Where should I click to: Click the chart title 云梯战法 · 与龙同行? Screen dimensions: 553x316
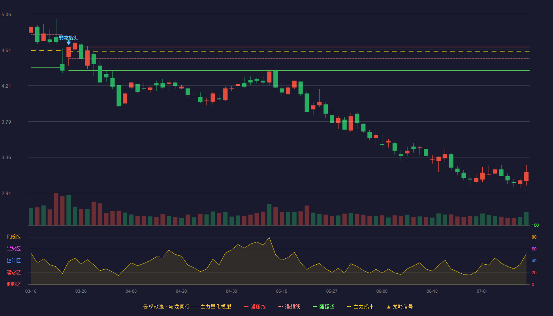(166, 307)
